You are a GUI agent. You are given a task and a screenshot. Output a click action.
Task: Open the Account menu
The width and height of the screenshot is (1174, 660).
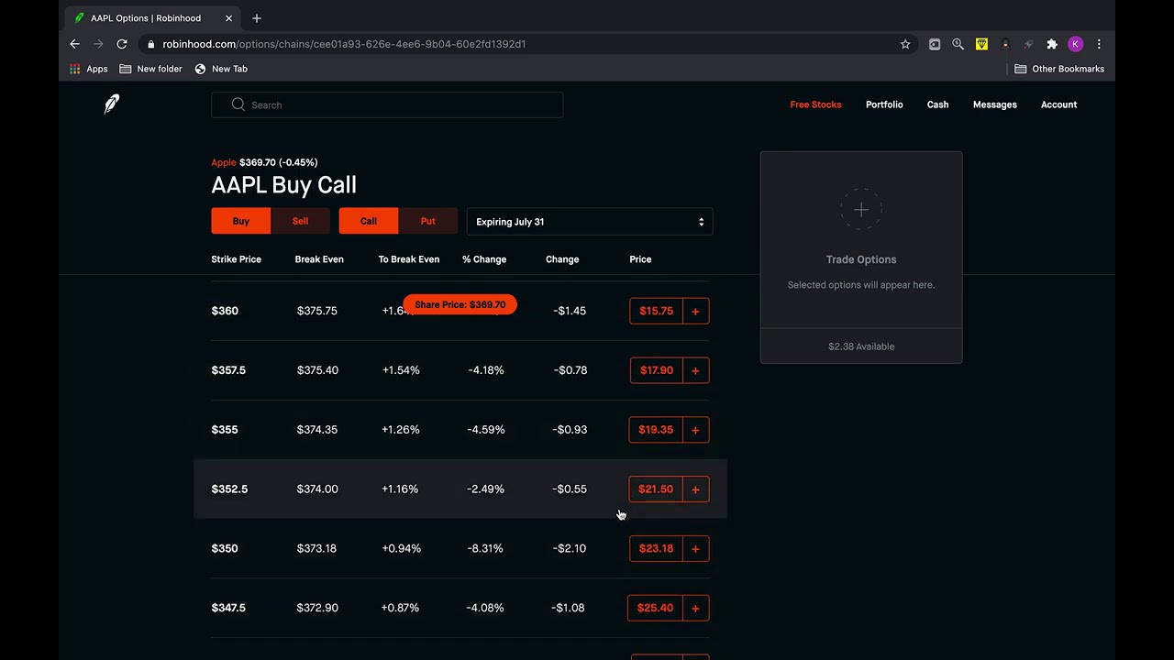1058,104
